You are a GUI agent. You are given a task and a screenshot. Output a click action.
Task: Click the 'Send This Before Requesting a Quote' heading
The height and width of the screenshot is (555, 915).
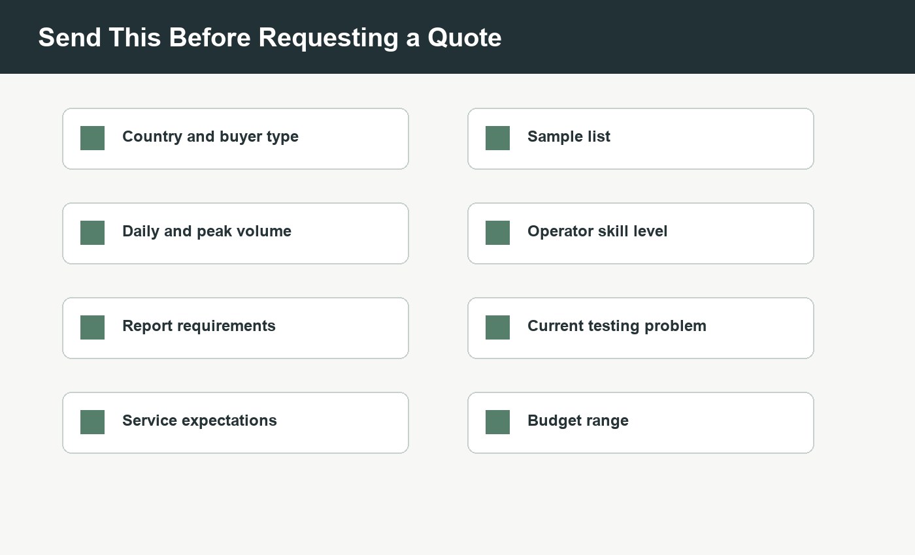270,38
